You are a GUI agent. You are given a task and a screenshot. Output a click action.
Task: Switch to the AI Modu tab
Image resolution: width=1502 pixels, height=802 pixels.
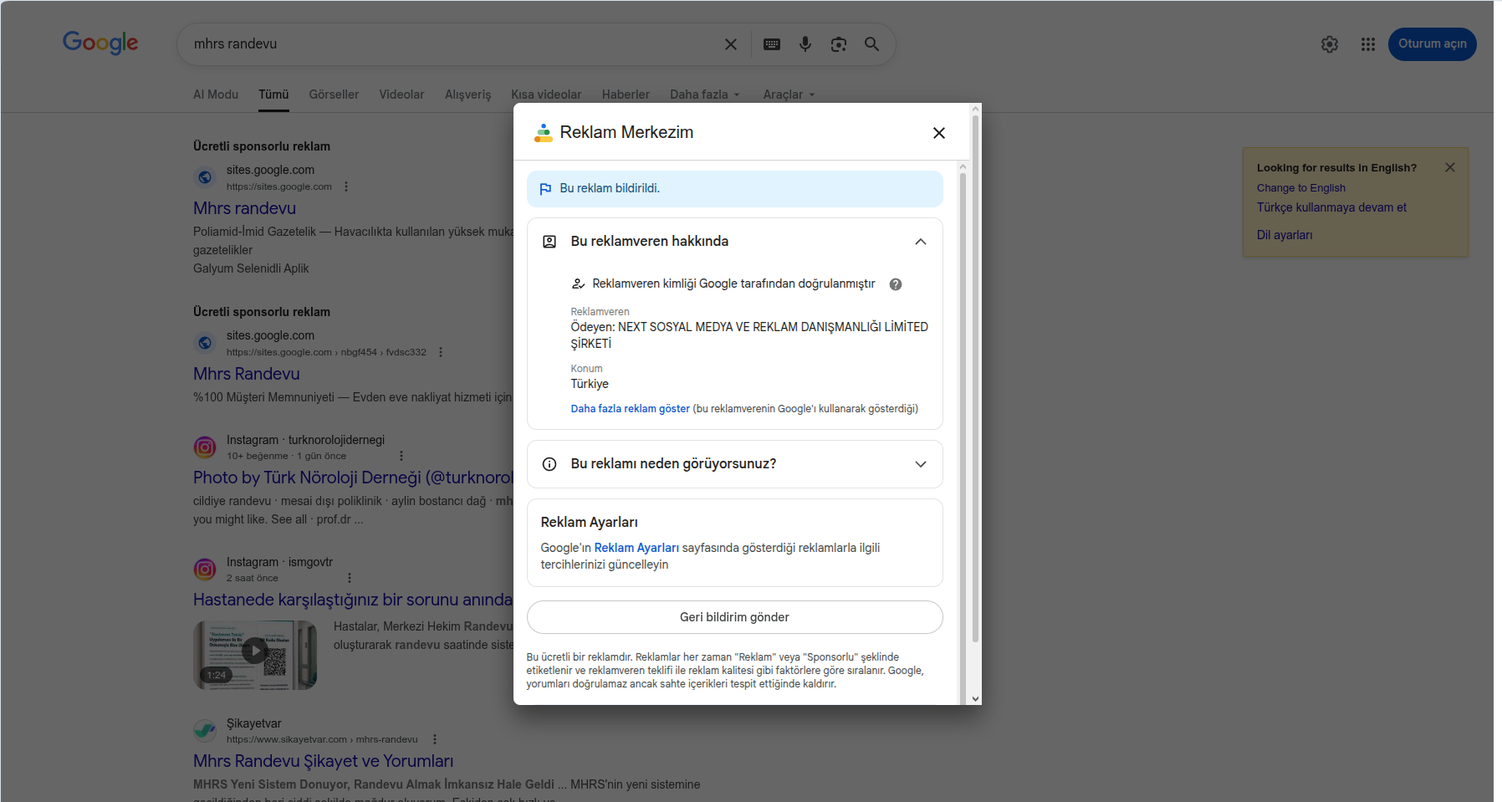pos(216,95)
